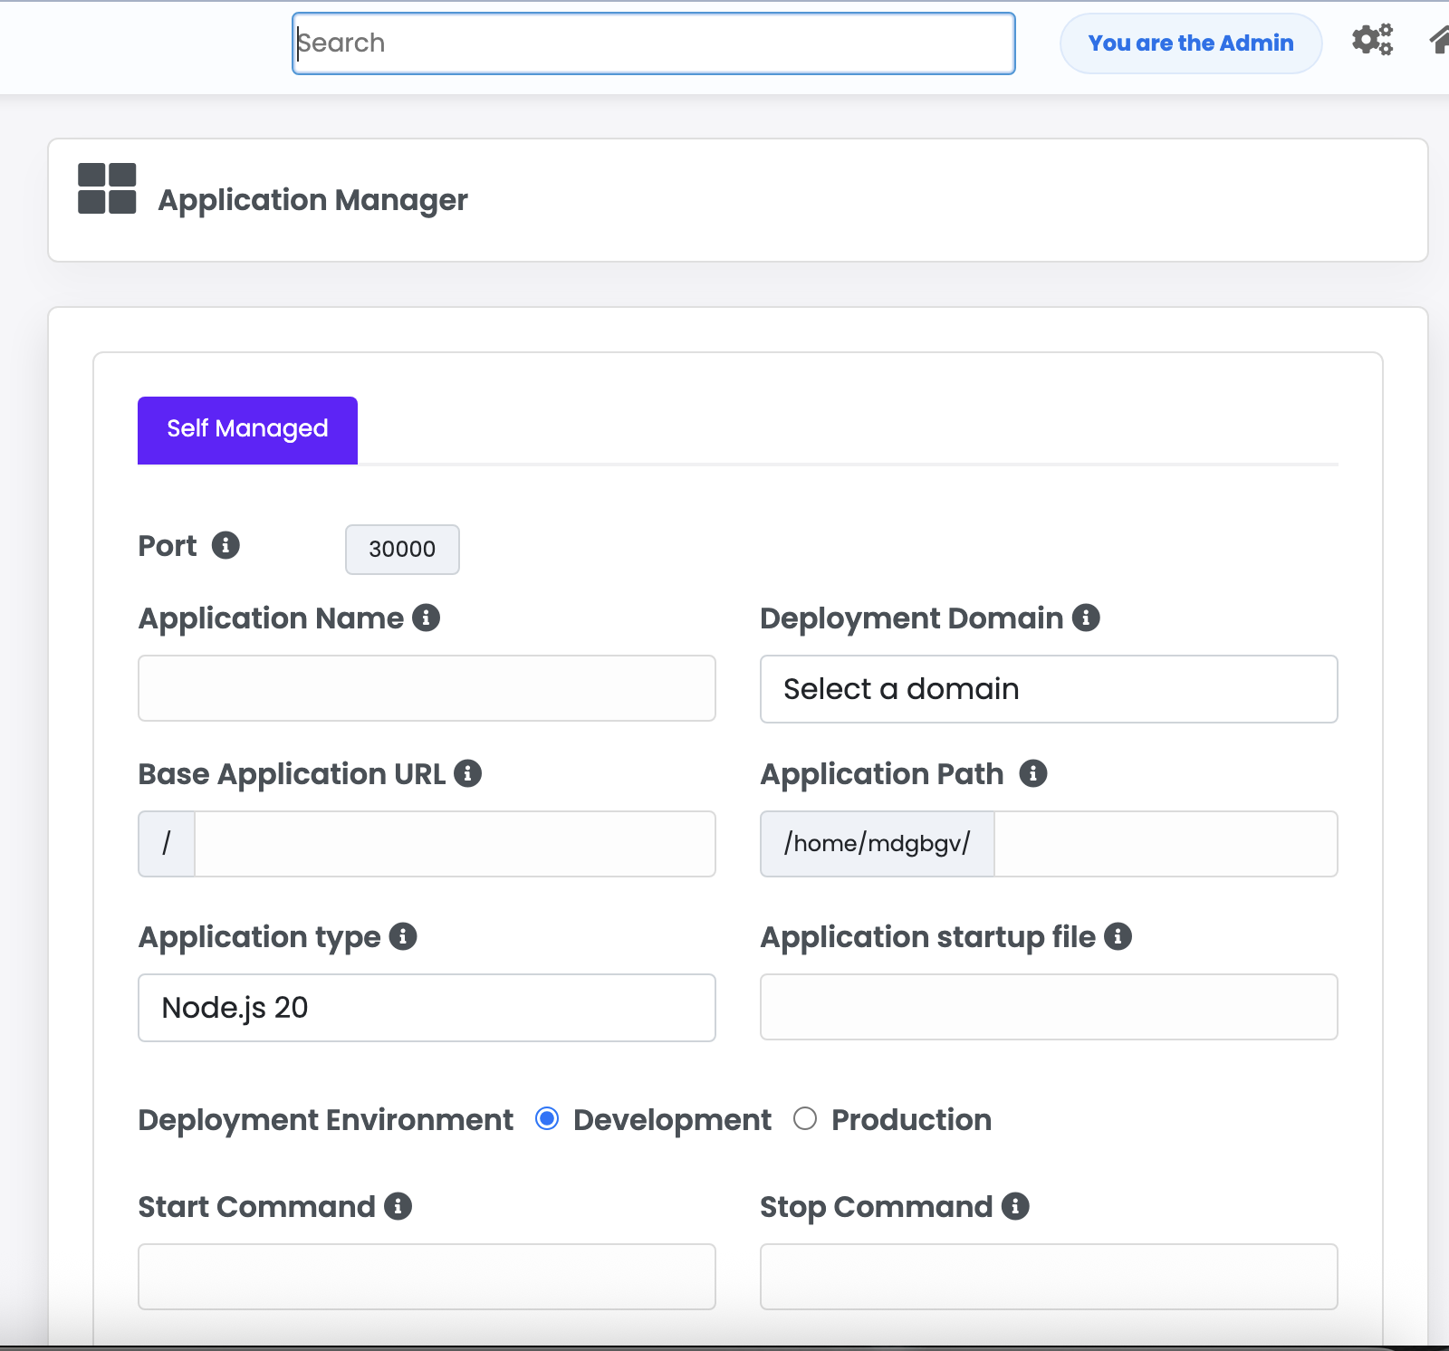The height and width of the screenshot is (1351, 1449).
Task: Click the You are the Admin button
Action: 1190,43
